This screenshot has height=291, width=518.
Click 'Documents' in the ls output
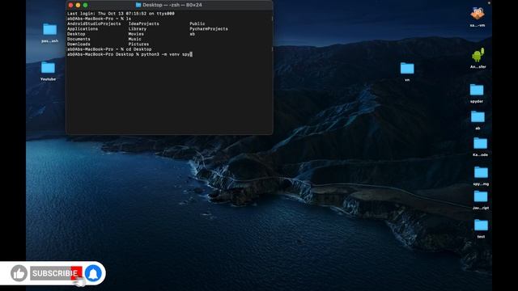coord(79,39)
